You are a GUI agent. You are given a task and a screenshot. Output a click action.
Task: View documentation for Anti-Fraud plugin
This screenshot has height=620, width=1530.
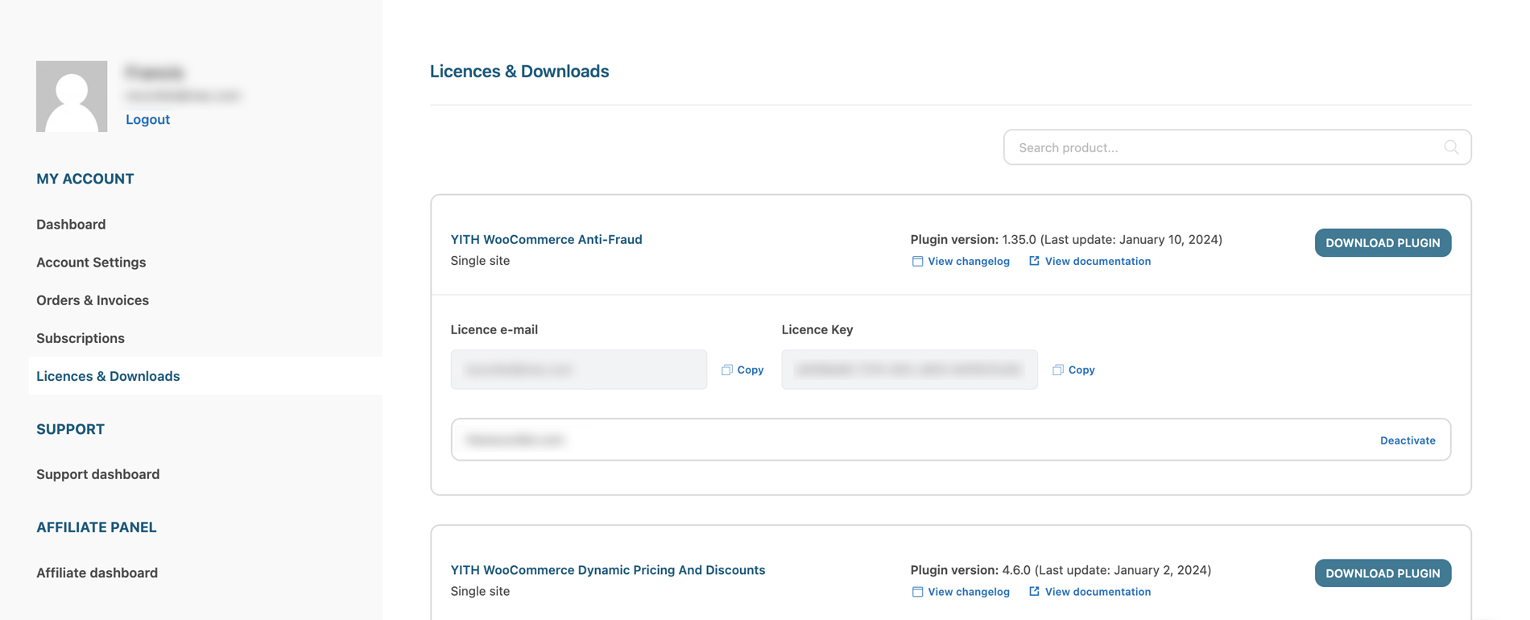point(1098,261)
